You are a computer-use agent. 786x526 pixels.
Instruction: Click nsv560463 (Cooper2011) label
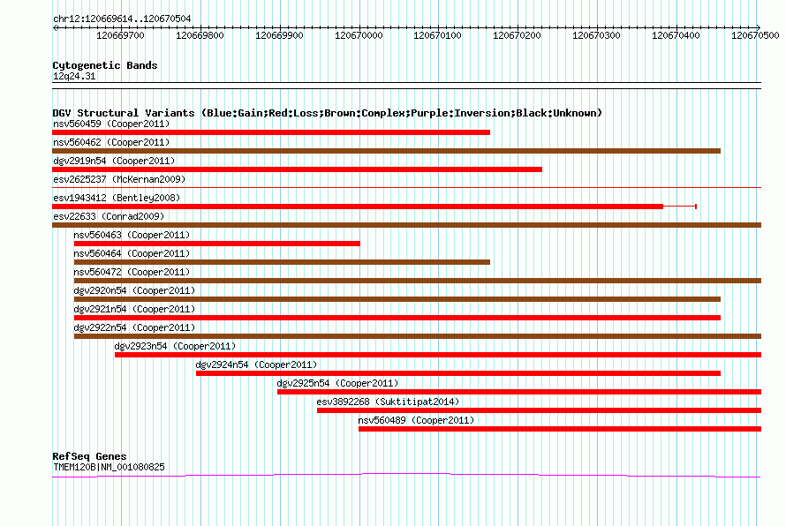coord(132,235)
